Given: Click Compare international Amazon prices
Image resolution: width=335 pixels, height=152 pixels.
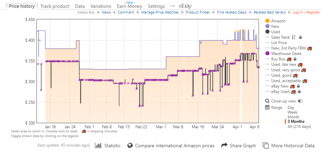Looking at the screenshot, I should (x=175, y=146).
